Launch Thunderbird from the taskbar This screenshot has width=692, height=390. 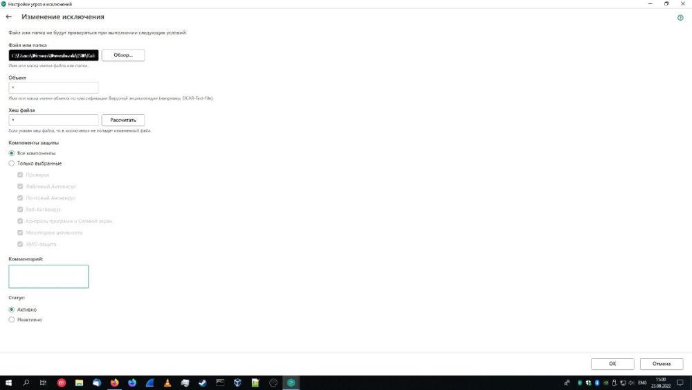[x=97, y=383]
